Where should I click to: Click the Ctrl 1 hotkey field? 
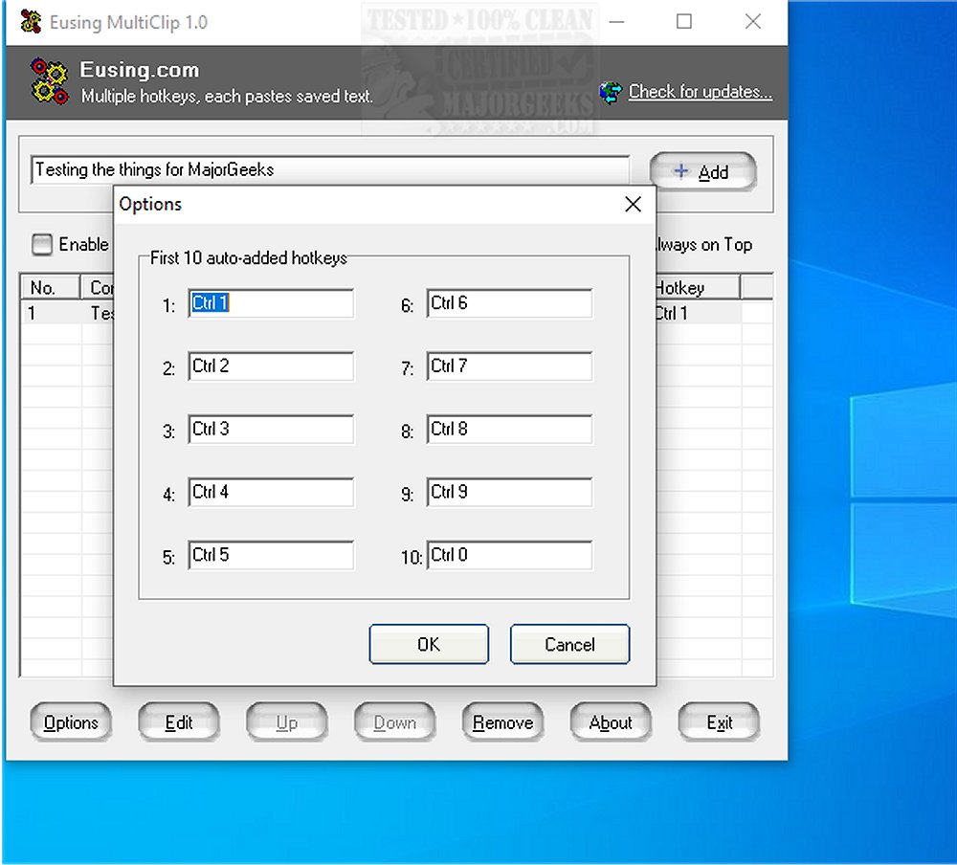coord(272,303)
